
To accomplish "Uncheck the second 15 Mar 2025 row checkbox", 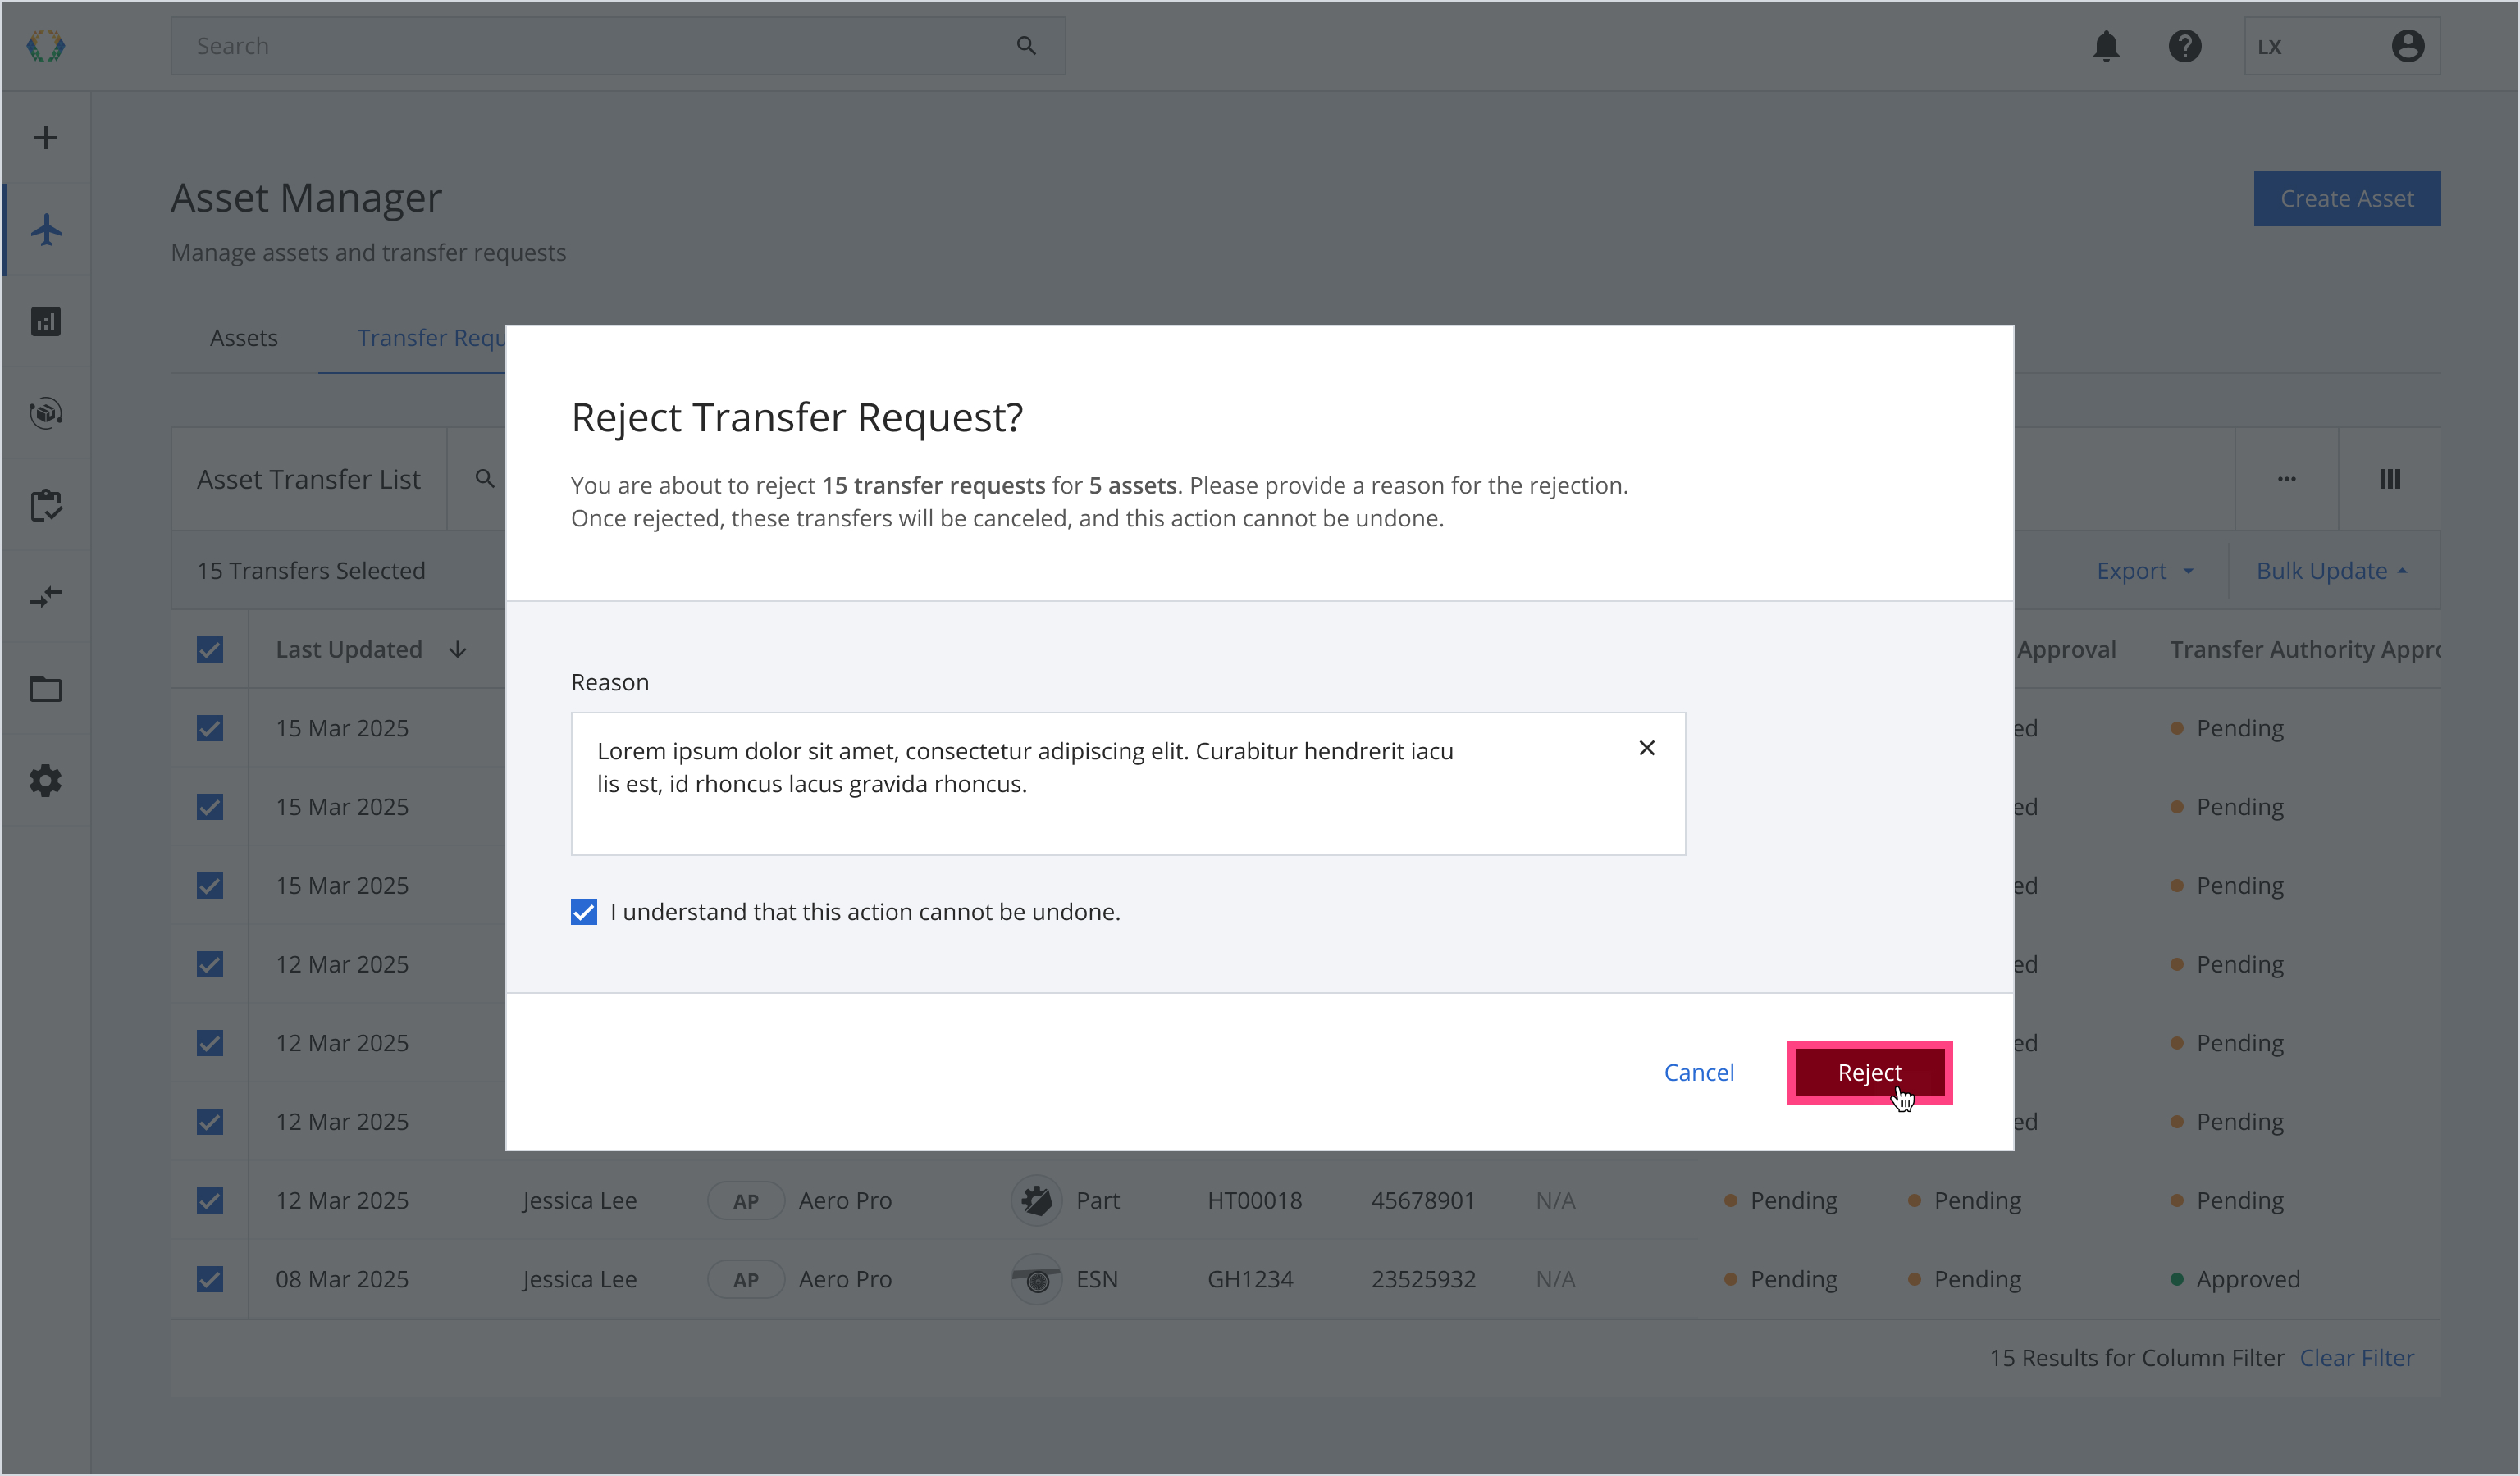I will pos(210,806).
